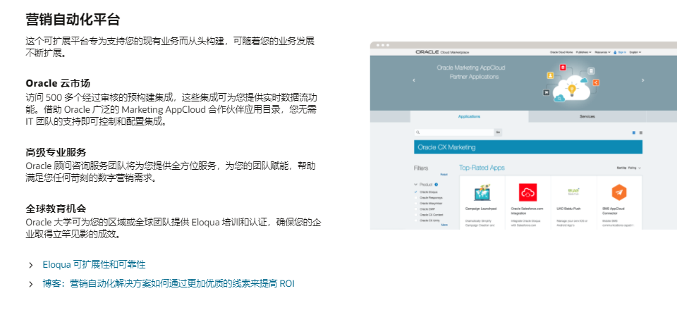Check the Oracle CX Content filter checkbox
This screenshot has height=310, width=677.
[x=416, y=214]
